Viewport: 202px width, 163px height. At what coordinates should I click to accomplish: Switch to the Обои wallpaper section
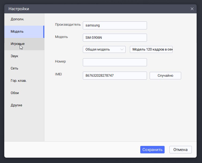pyautogui.click(x=24, y=93)
